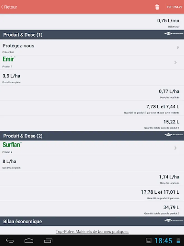Tap the 0,75 L/mn débit total value
184x246 pixels.
coord(168,20)
